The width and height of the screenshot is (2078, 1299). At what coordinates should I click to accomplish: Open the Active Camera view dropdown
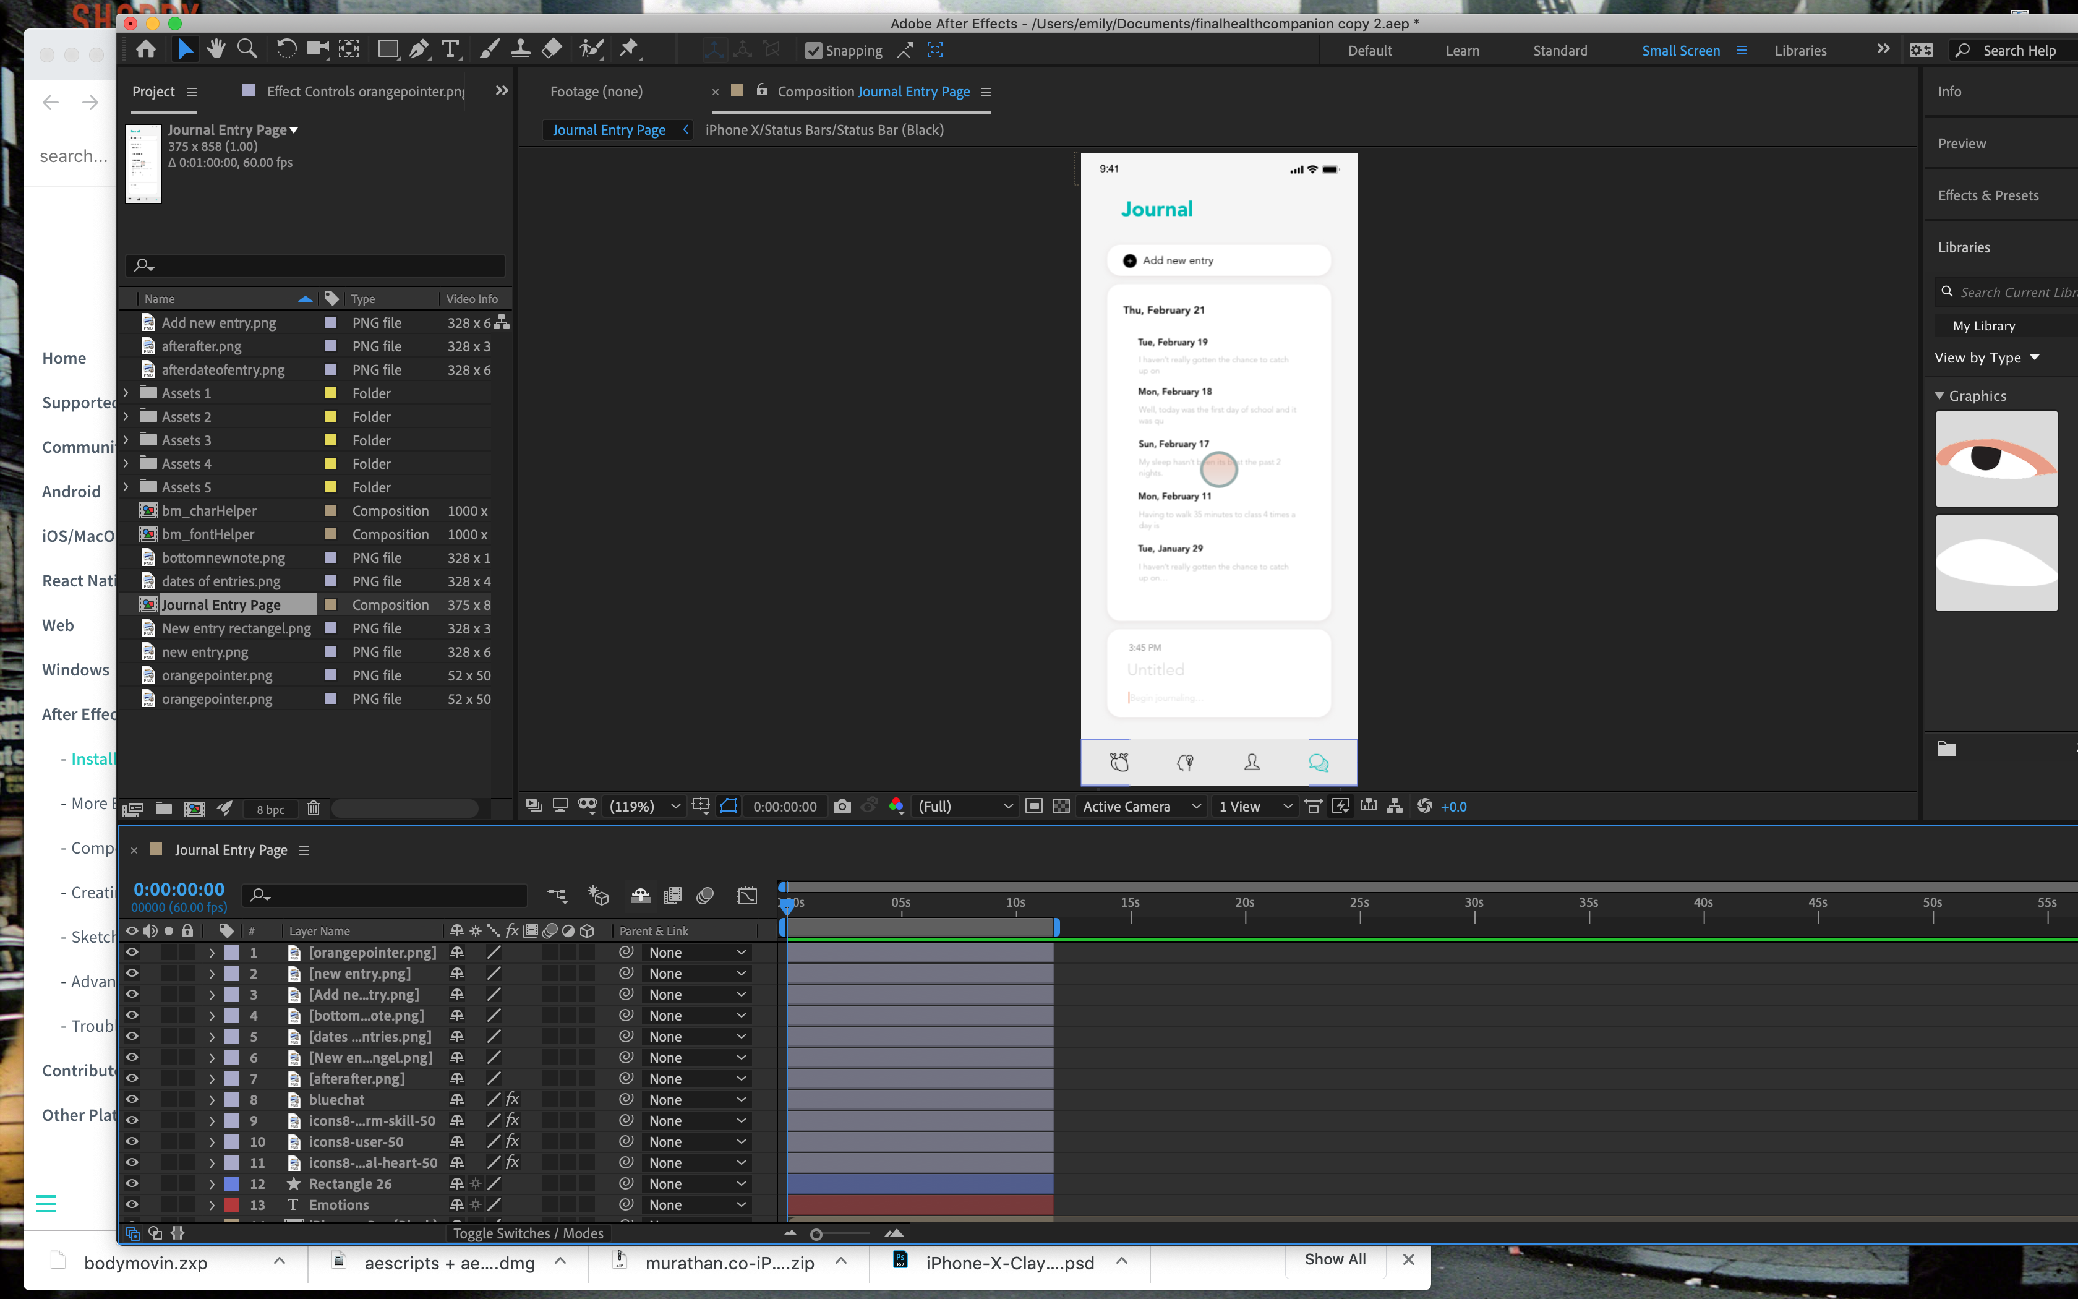[1139, 806]
